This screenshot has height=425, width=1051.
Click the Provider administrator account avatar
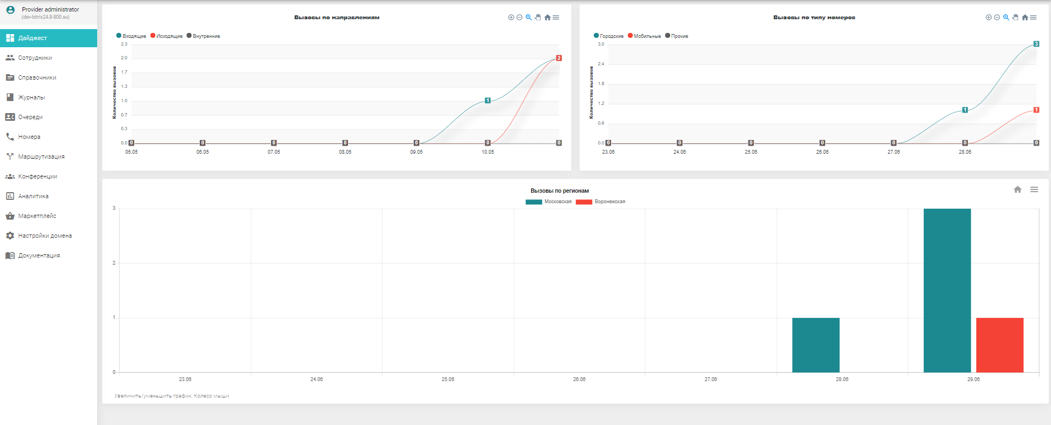[10, 10]
